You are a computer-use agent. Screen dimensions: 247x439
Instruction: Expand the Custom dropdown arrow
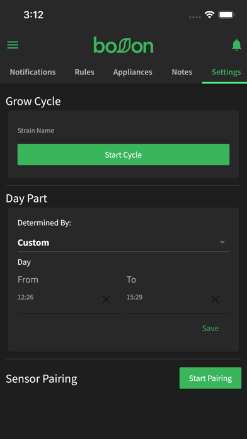tap(222, 242)
